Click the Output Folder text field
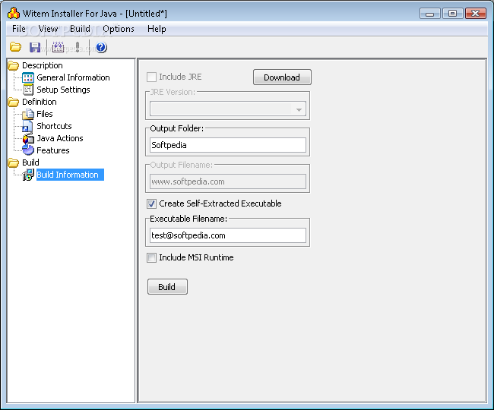 point(228,145)
